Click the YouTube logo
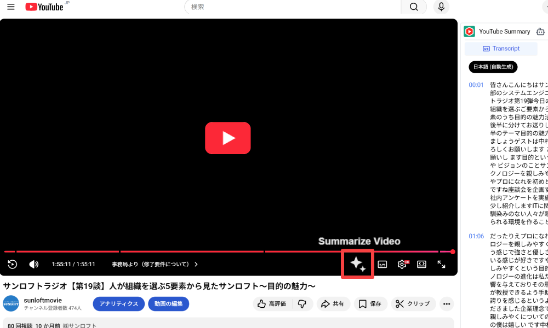 [44, 7]
